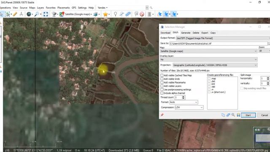Select the add path tool icon
The height and width of the screenshot is (152, 270).
click(121, 14)
